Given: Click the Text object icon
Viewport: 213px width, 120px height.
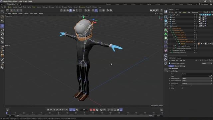Looking at the screenshot, I should click(166, 25).
